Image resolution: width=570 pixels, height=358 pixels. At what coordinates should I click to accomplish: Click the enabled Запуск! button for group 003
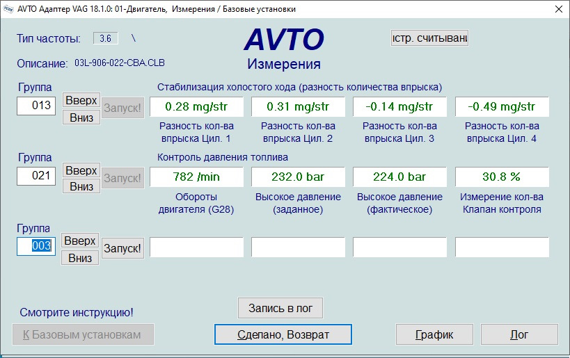click(x=122, y=248)
